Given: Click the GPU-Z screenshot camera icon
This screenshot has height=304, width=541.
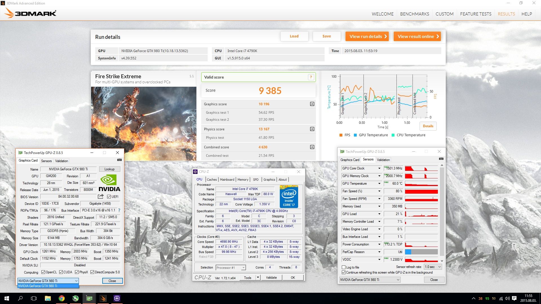Looking at the screenshot, I should 119,160.
